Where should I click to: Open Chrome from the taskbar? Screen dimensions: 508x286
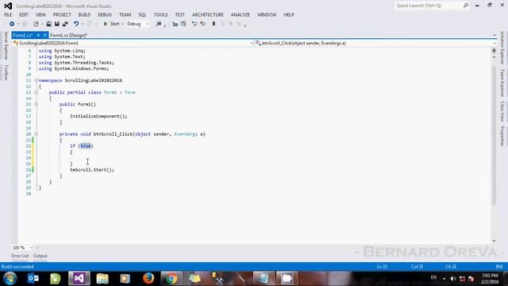pyautogui.click(x=171, y=279)
